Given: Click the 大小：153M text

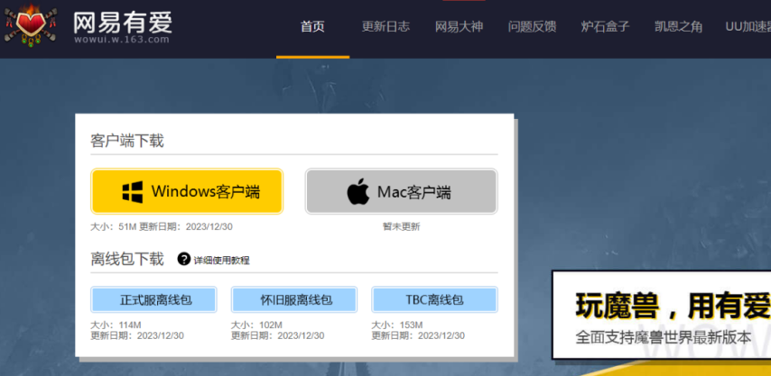Looking at the screenshot, I should (x=397, y=325).
